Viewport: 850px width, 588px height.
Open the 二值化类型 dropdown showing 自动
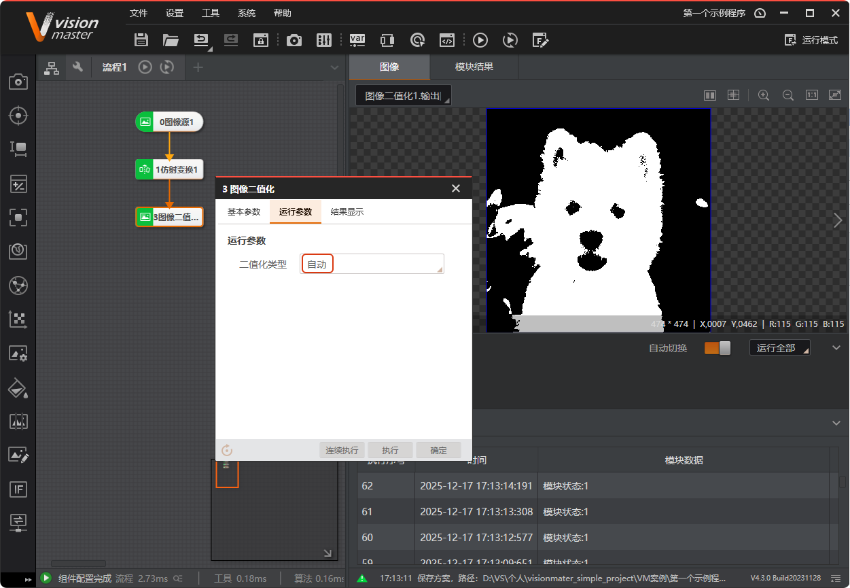tap(372, 264)
